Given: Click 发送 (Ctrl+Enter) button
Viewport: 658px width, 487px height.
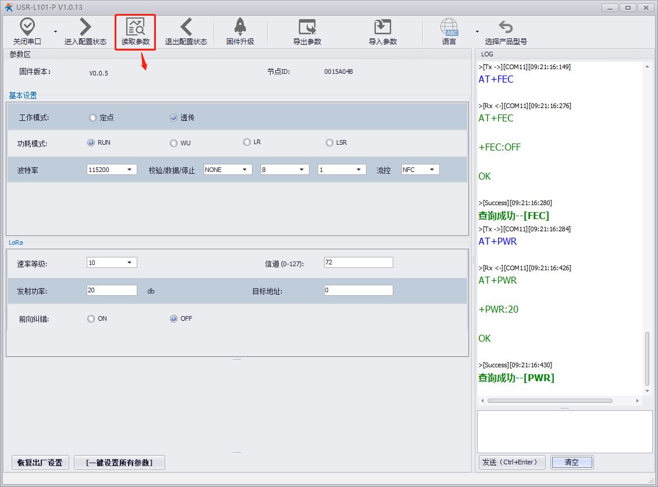Looking at the screenshot, I should 512,462.
